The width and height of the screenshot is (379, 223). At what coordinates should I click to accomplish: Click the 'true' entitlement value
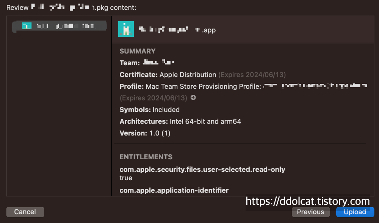pyautogui.click(x=126, y=178)
